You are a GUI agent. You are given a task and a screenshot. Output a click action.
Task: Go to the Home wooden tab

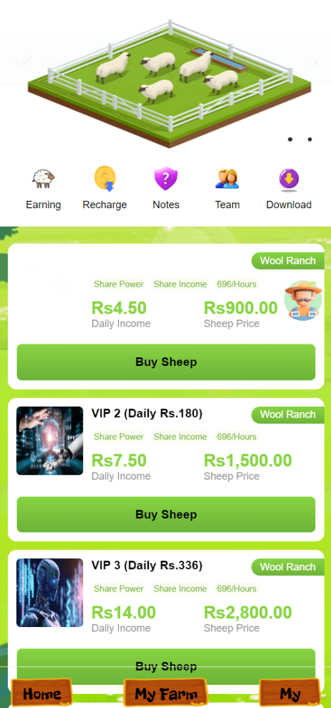[41, 693]
